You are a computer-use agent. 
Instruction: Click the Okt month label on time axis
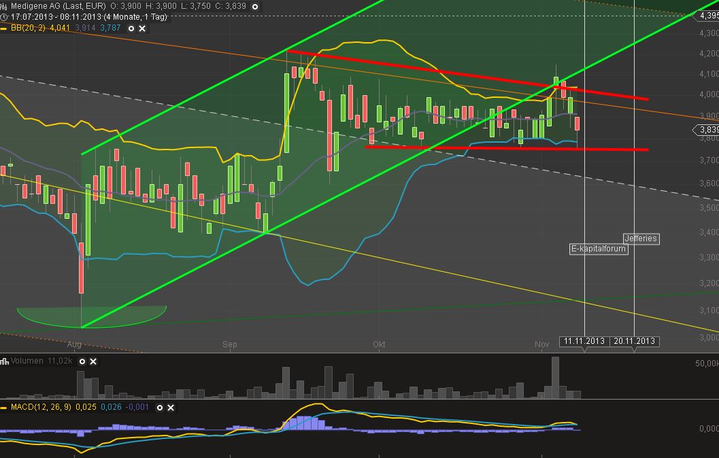click(379, 345)
